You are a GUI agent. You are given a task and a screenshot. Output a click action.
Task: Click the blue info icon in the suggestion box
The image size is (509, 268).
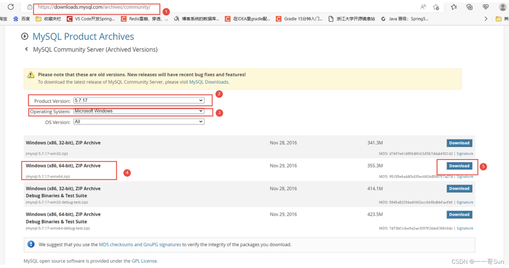click(x=31, y=244)
